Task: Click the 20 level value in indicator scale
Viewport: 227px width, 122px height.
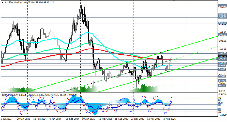Action: click(220, 112)
